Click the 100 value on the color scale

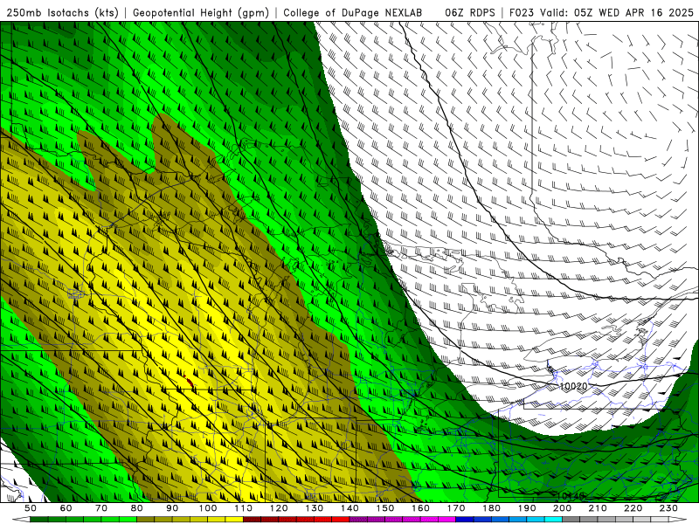coord(208,508)
